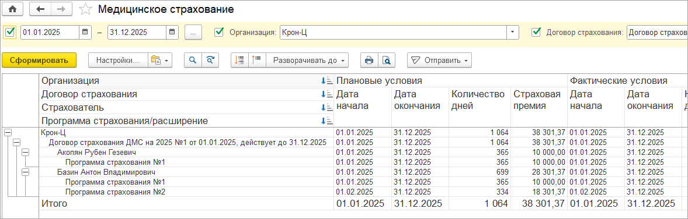
Task: Navigate forward with the right arrow
Action: (x=62, y=9)
